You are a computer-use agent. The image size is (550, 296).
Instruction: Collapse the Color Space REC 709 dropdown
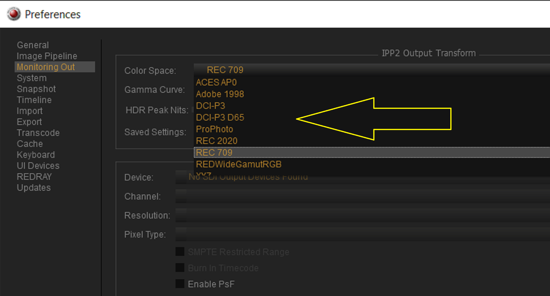coord(372,70)
